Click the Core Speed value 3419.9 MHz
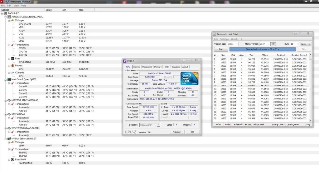The width and height of the screenshot is (319, 171). [x=148, y=107]
